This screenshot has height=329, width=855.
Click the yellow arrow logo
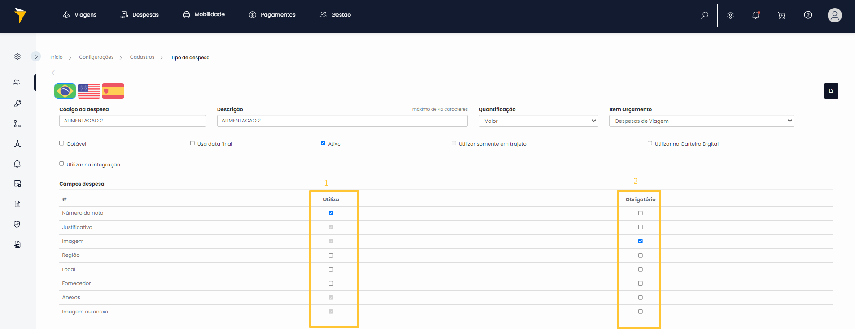point(20,15)
